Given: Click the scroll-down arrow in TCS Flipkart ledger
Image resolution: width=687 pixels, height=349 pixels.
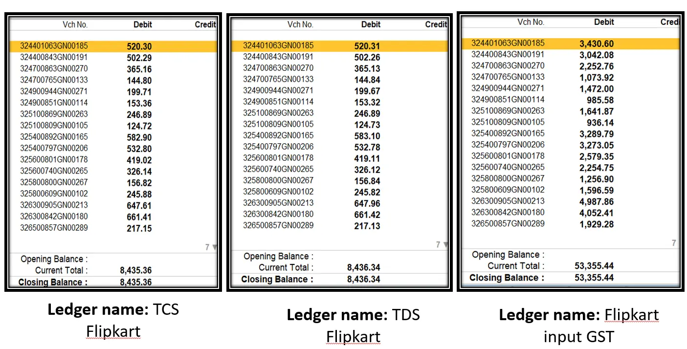Looking at the screenshot, I should pyautogui.click(x=214, y=248).
